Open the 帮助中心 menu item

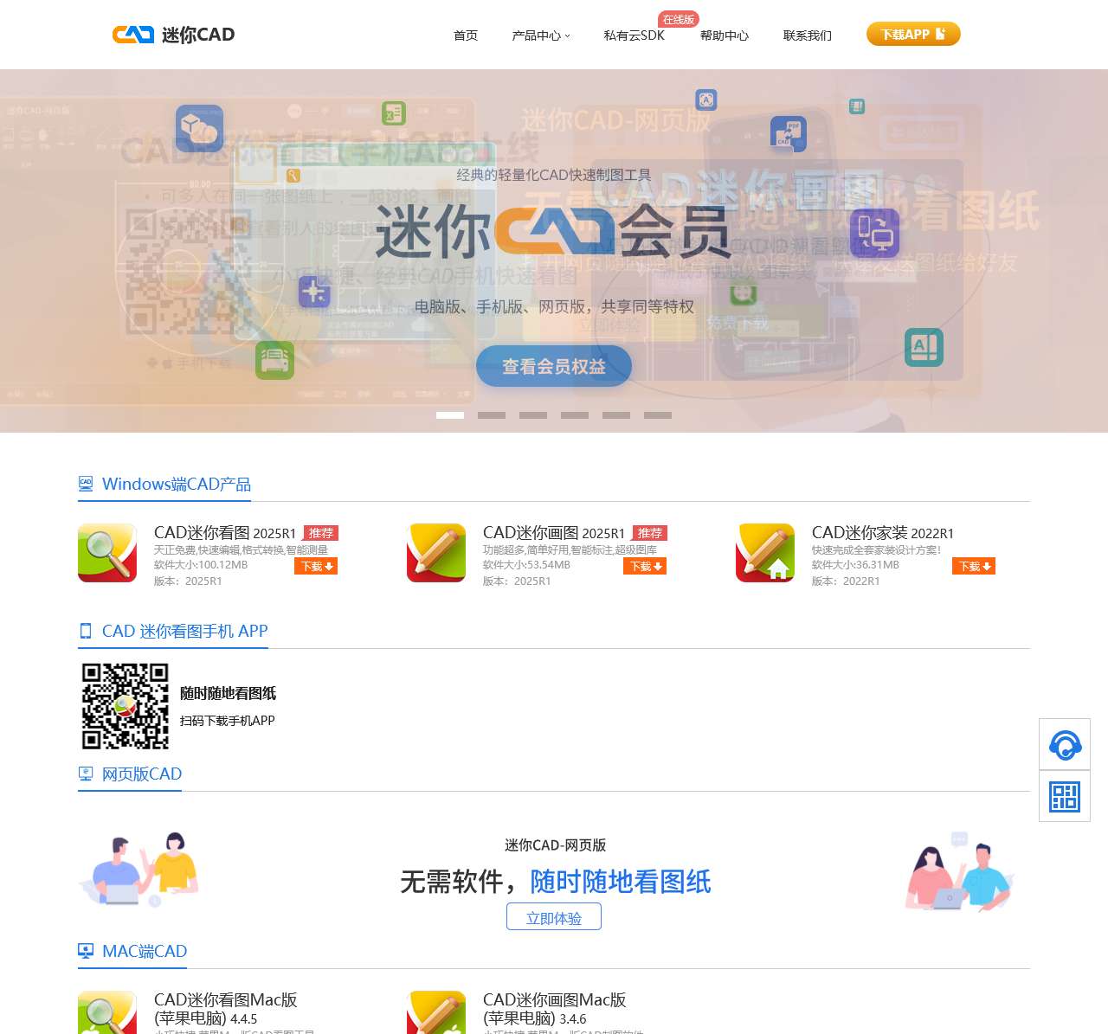(x=725, y=35)
